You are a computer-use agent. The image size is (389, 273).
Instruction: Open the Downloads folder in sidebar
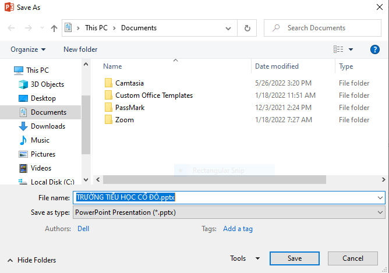click(x=47, y=126)
